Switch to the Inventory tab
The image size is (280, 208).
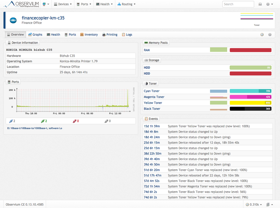coord(89,35)
